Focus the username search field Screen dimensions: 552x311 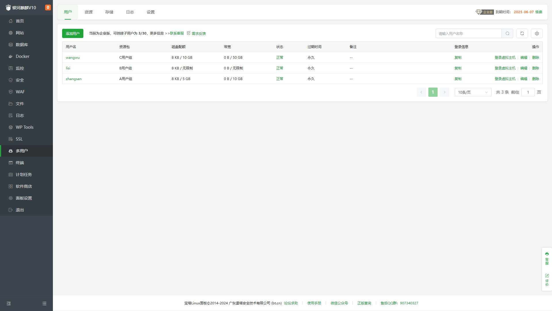click(468, 33)
